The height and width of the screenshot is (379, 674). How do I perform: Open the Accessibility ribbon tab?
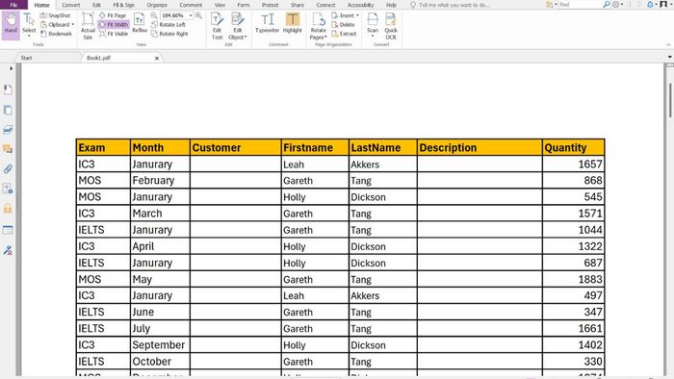click(x=360, y=5)
